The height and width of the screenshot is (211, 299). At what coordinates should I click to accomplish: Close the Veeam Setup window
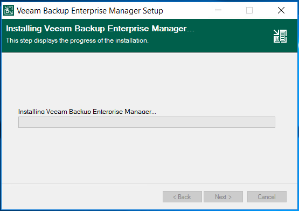pyautogui.click(x=281, y=10)
